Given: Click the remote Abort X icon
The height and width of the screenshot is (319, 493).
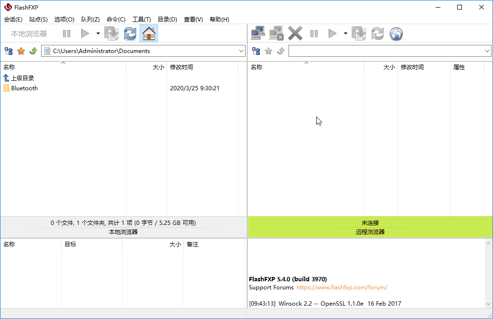Looking at the screenshot, I should (x=295, y=33).
